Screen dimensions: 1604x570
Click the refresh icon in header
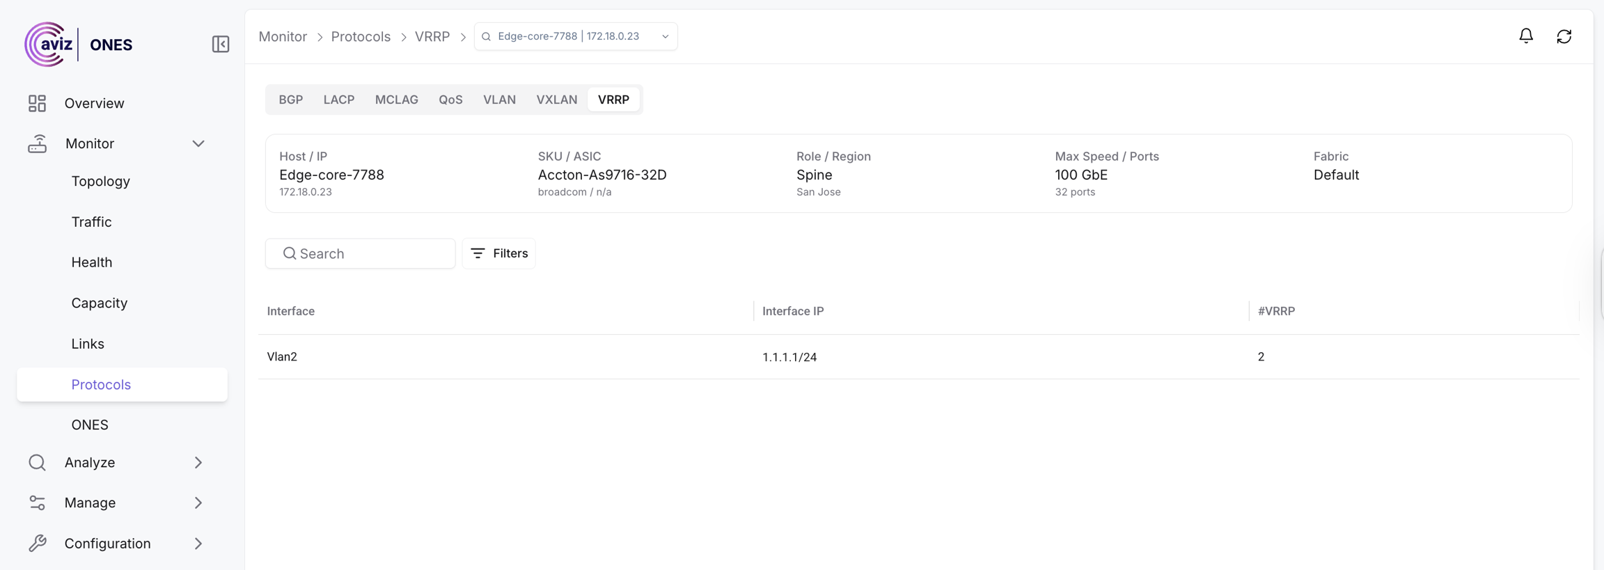tap(1564, 36)
